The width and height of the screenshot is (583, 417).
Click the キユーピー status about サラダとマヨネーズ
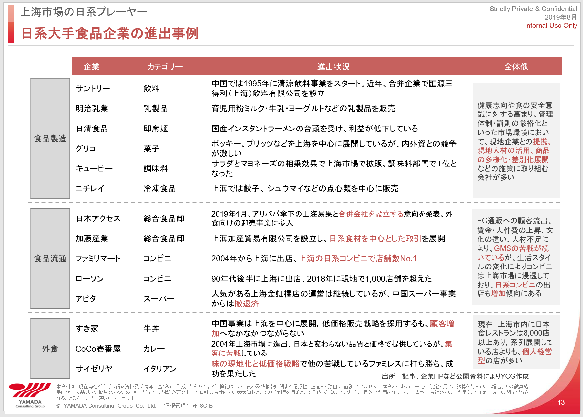coord(334,168)
